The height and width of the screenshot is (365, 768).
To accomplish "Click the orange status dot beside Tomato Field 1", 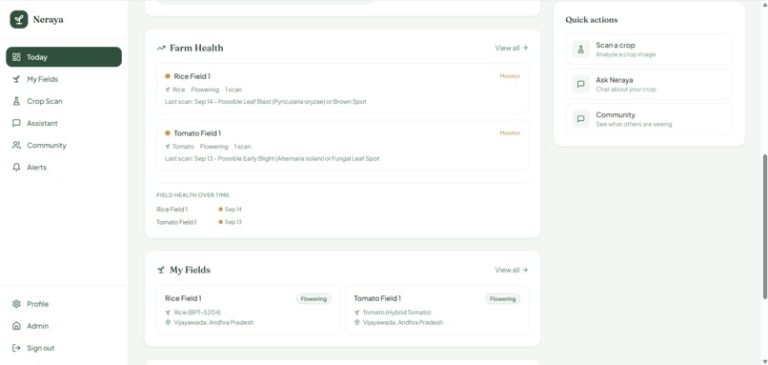I will pos(168,133).
